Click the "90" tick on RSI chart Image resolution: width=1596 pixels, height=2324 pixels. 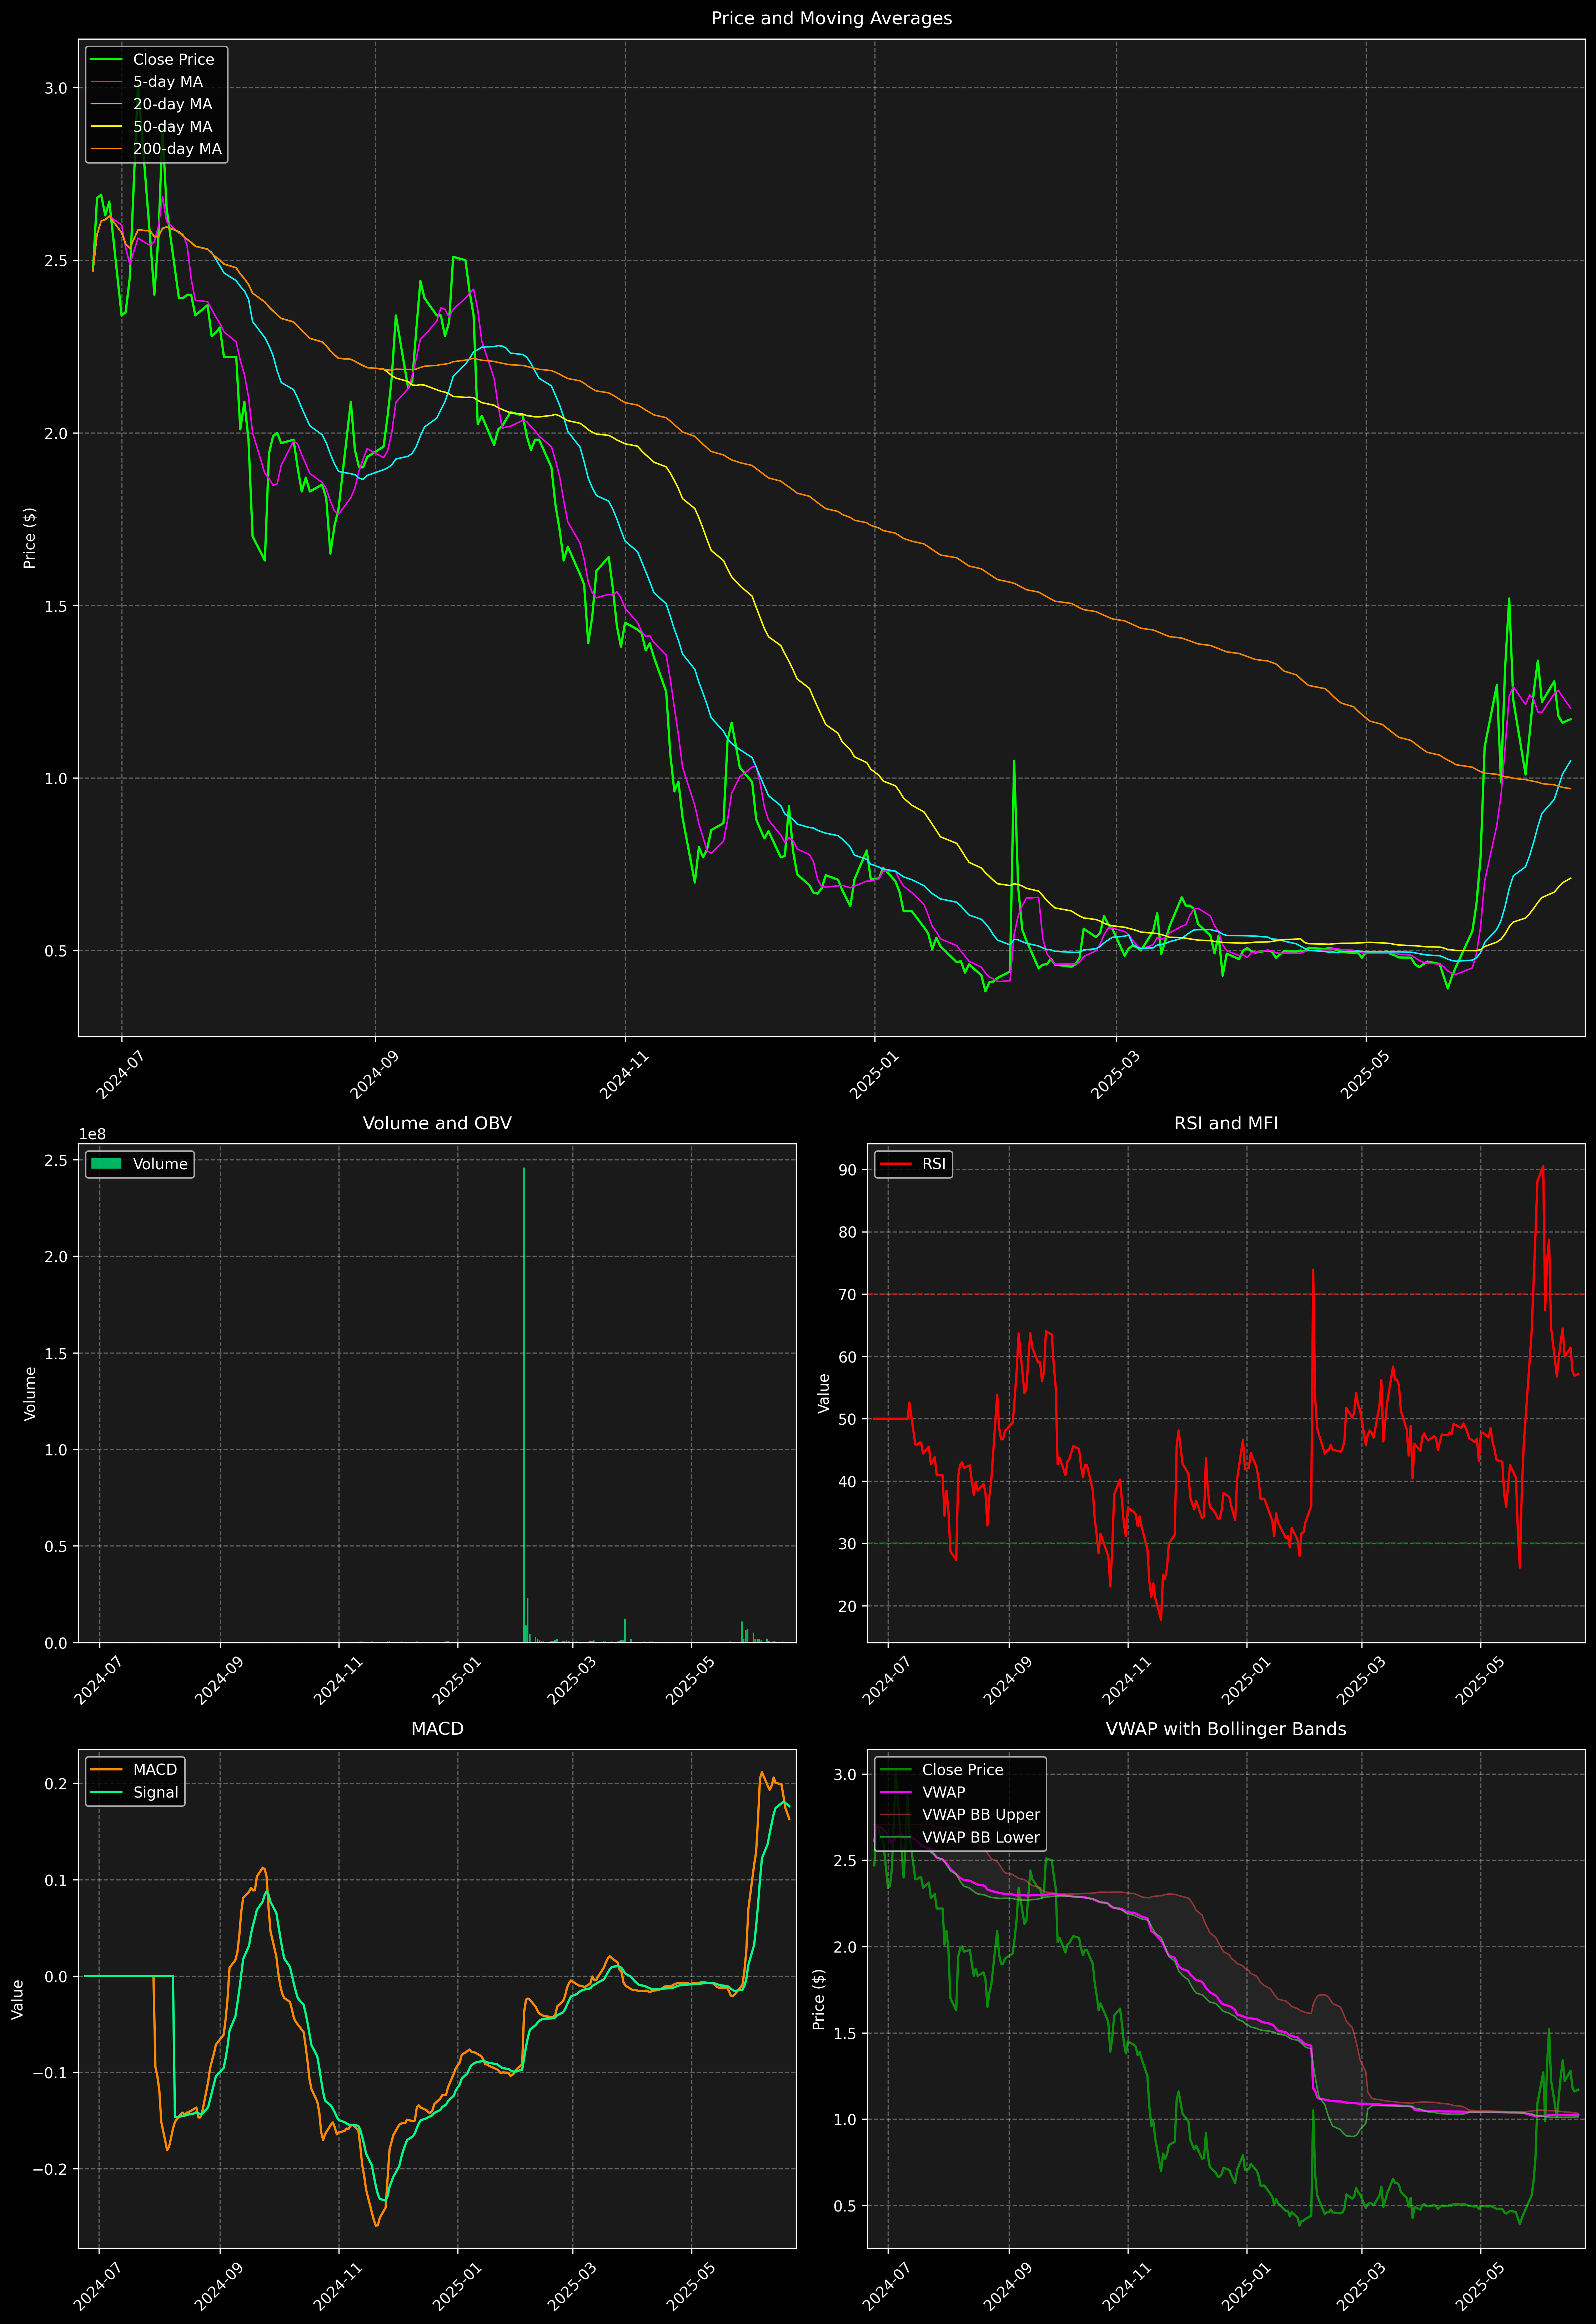click(x=848, y=1170)
